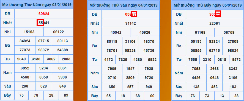Click third prize number 98972

pos(43,50)
